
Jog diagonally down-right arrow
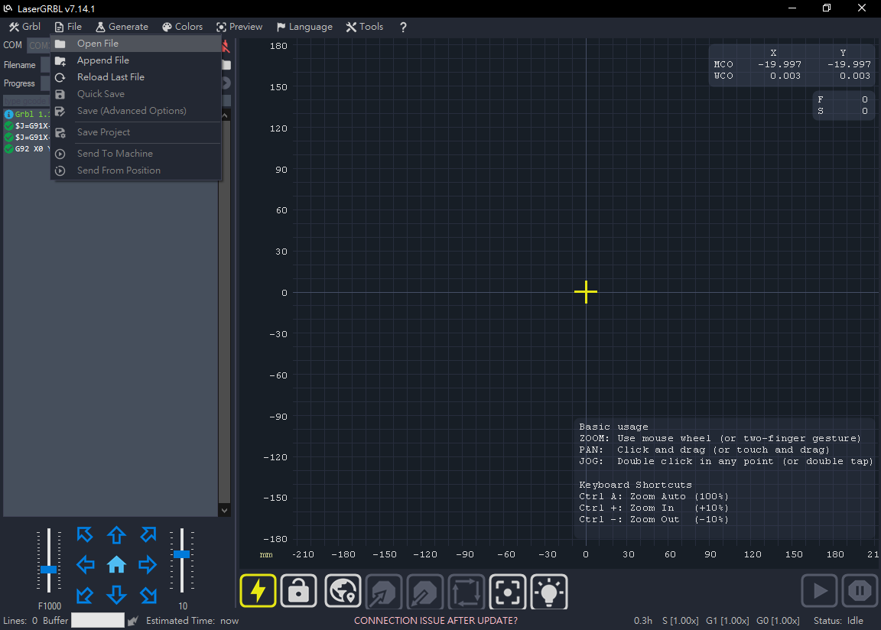click(x=148, y=595)
